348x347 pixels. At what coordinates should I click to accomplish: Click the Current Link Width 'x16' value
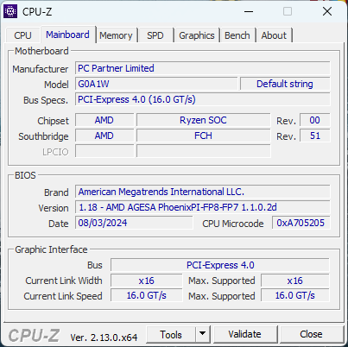click(147, 281)
